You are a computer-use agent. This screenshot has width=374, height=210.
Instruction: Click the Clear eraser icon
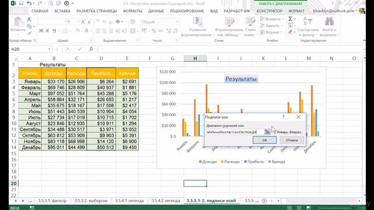click(x=290, y=32)
